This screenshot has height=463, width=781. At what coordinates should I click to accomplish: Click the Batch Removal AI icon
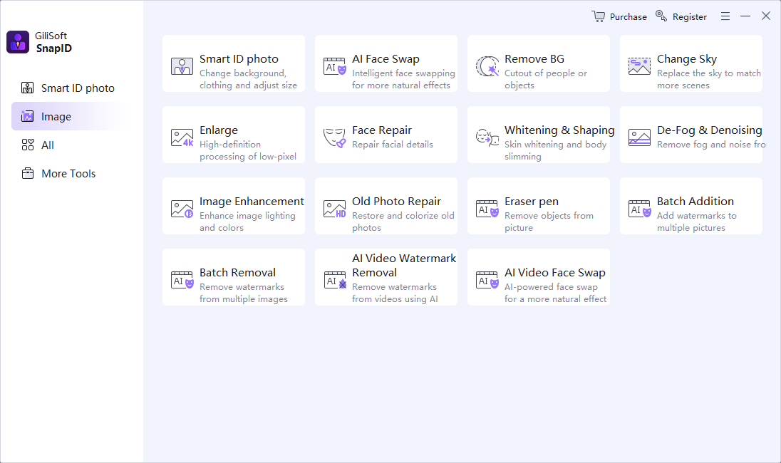[x=182, y=280]
